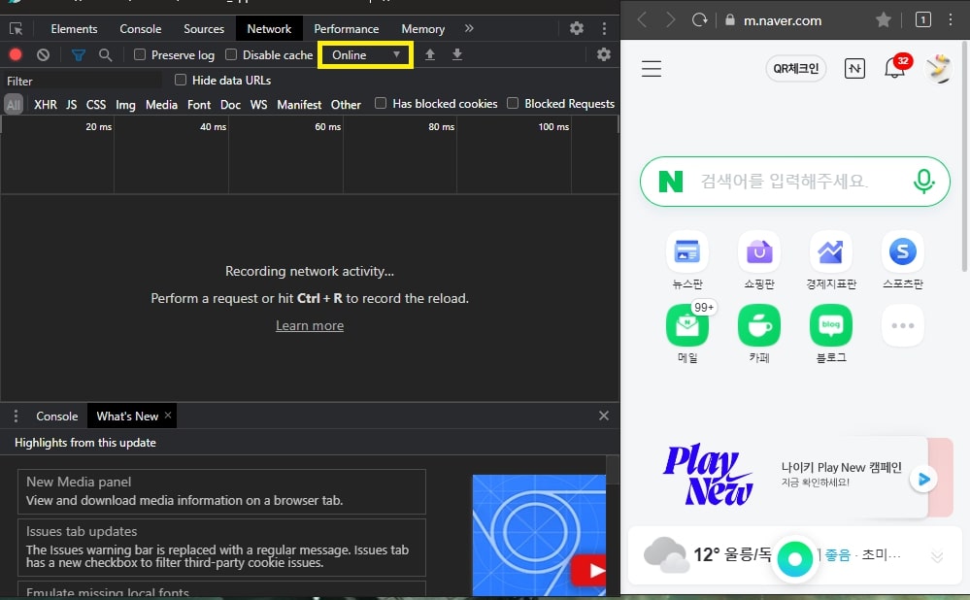Open the Online network throttling dropdown
Viewport: 970px width, 600px height.
click(x=364, y=54)
